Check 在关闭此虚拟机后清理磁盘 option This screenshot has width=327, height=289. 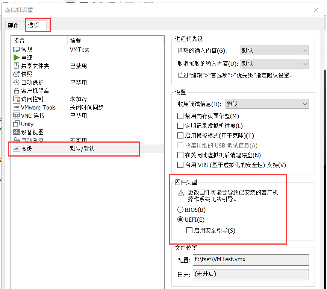coord(180,155)
